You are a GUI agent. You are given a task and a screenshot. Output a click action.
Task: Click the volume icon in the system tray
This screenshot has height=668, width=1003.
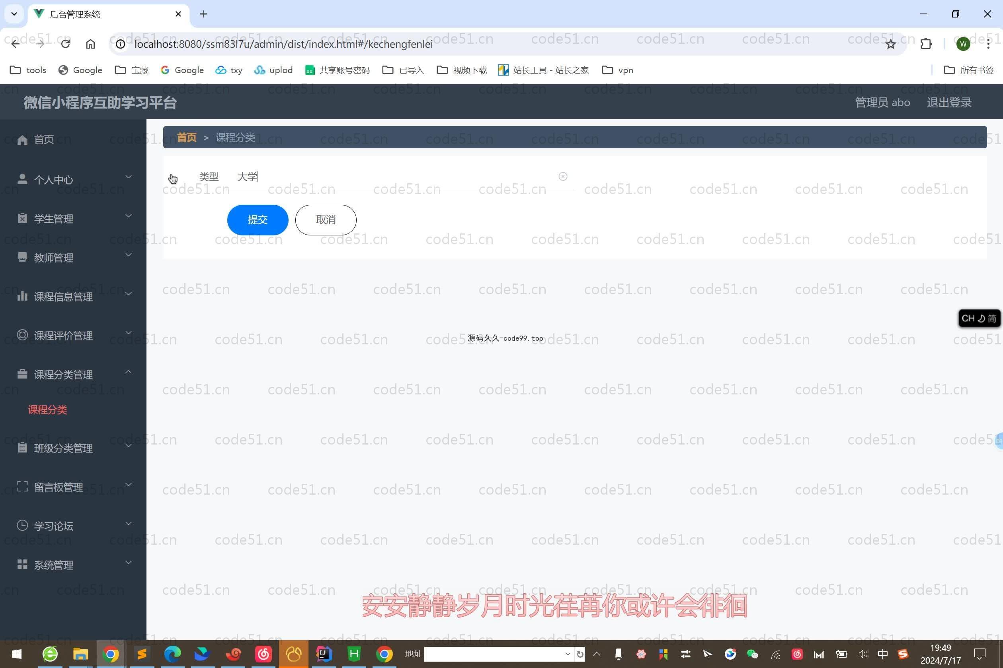point(863,654)
